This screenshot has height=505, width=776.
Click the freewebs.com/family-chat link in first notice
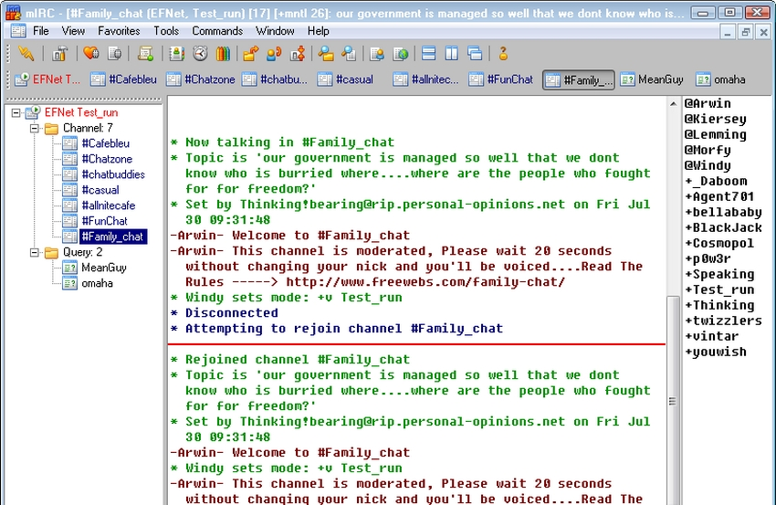pos(425,282)
